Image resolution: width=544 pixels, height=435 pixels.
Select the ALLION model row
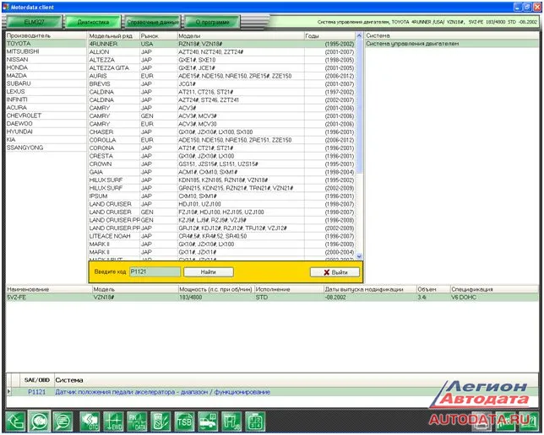221,52
